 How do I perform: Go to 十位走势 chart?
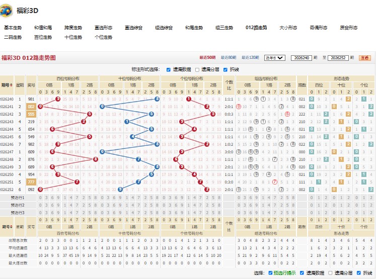(x=73, y=37)
